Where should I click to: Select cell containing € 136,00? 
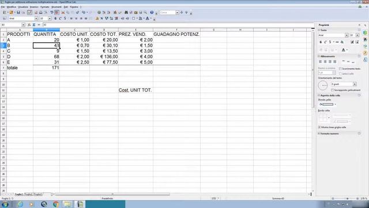104,57
